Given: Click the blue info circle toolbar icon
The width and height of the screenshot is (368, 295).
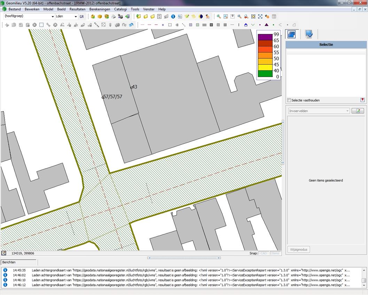Looking at the screenshot, I should point(173,16).
